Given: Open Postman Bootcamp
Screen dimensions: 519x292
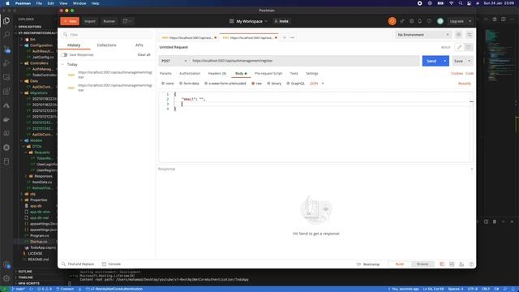Looking at the screenshot, I should [367, 264].
